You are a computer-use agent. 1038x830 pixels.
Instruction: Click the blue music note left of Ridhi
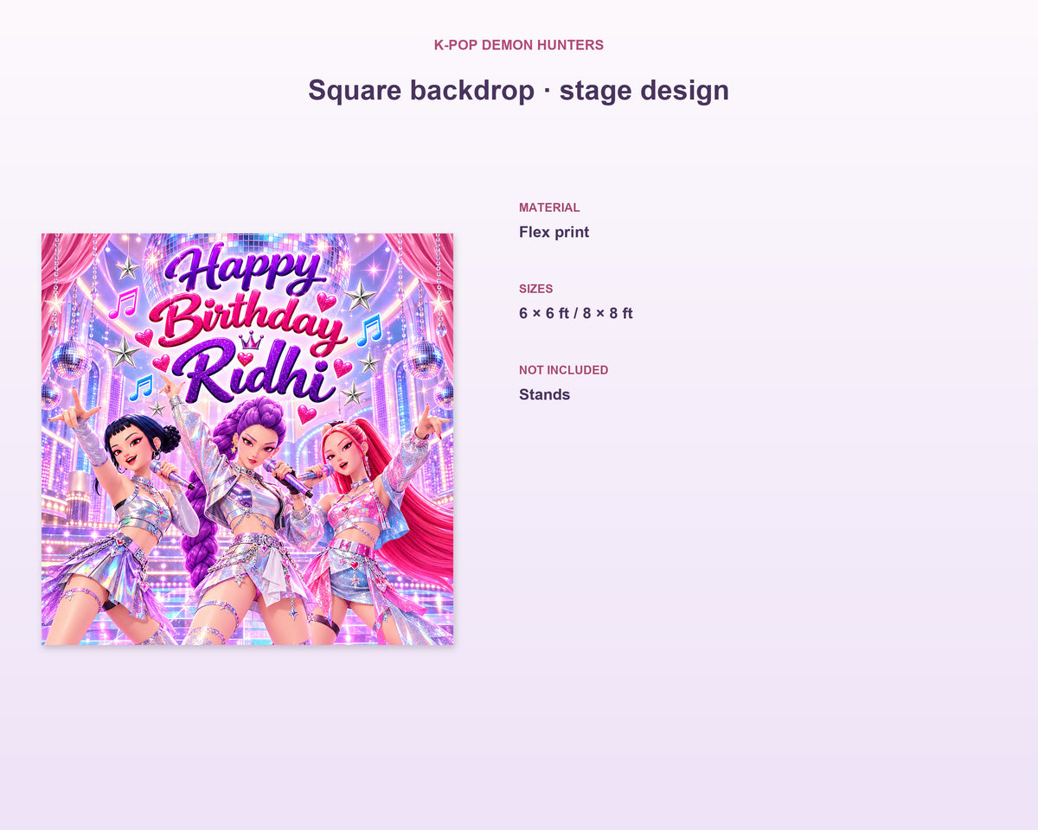tap(141, 387)
